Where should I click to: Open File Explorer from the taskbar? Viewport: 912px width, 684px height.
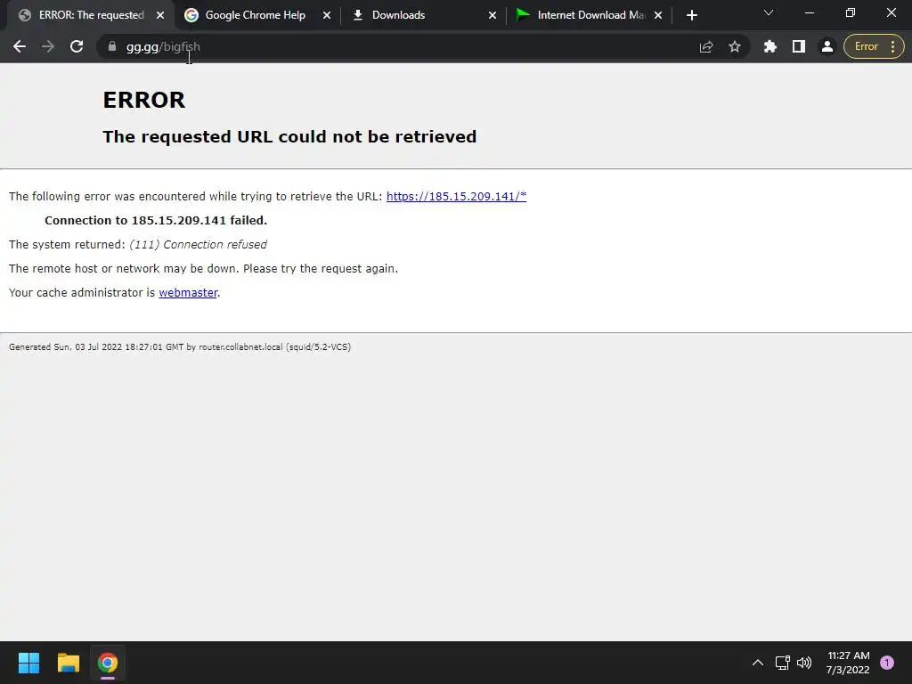click(x=68, y=663)
